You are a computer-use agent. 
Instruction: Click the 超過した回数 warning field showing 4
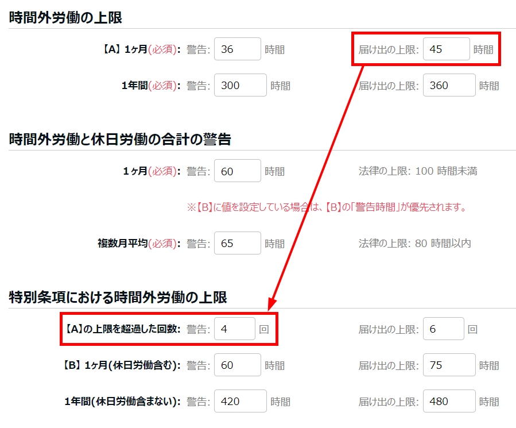pos(234,329)
